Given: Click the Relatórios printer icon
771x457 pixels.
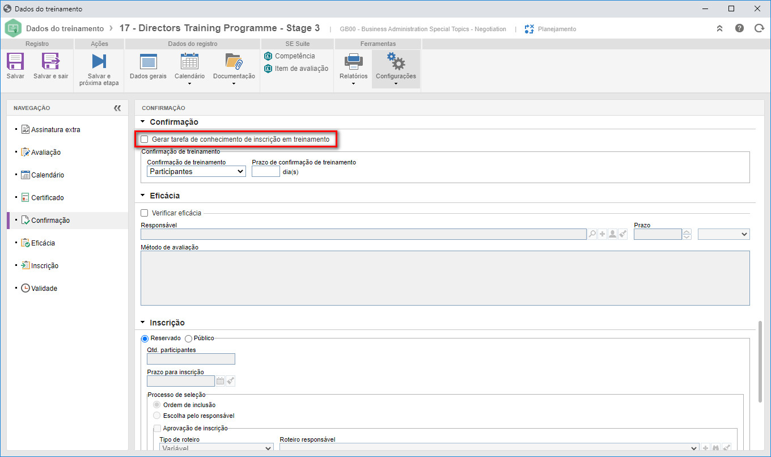Looking at the screenshot, I should tap(353, 61).
